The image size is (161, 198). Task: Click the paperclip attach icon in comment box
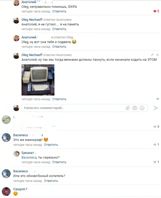pyautogui.click(x=128, y=108)
